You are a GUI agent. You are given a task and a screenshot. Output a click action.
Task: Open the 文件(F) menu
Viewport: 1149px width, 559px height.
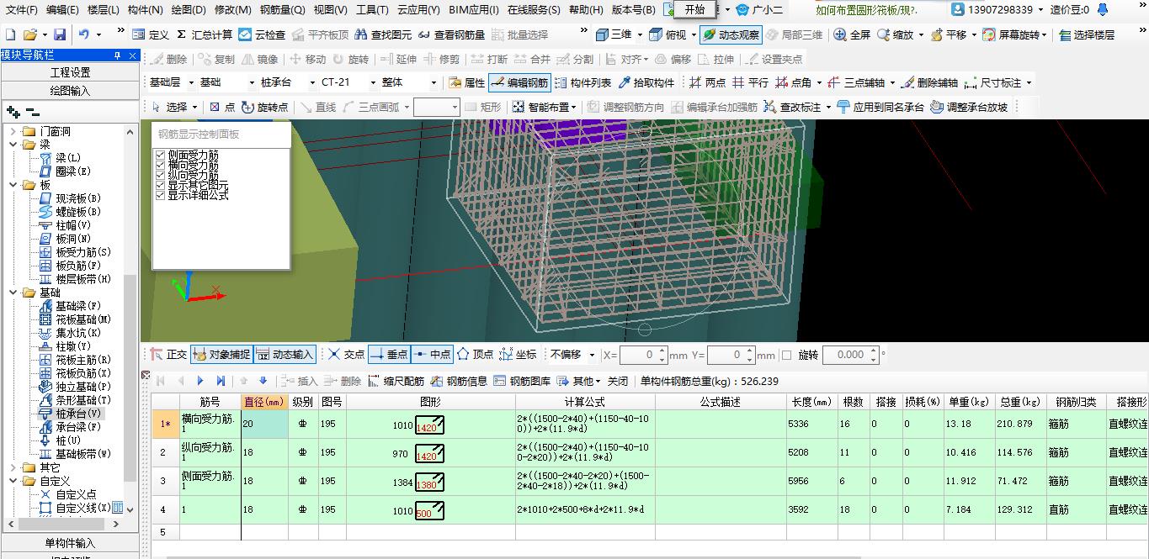[x=22, y=10]
